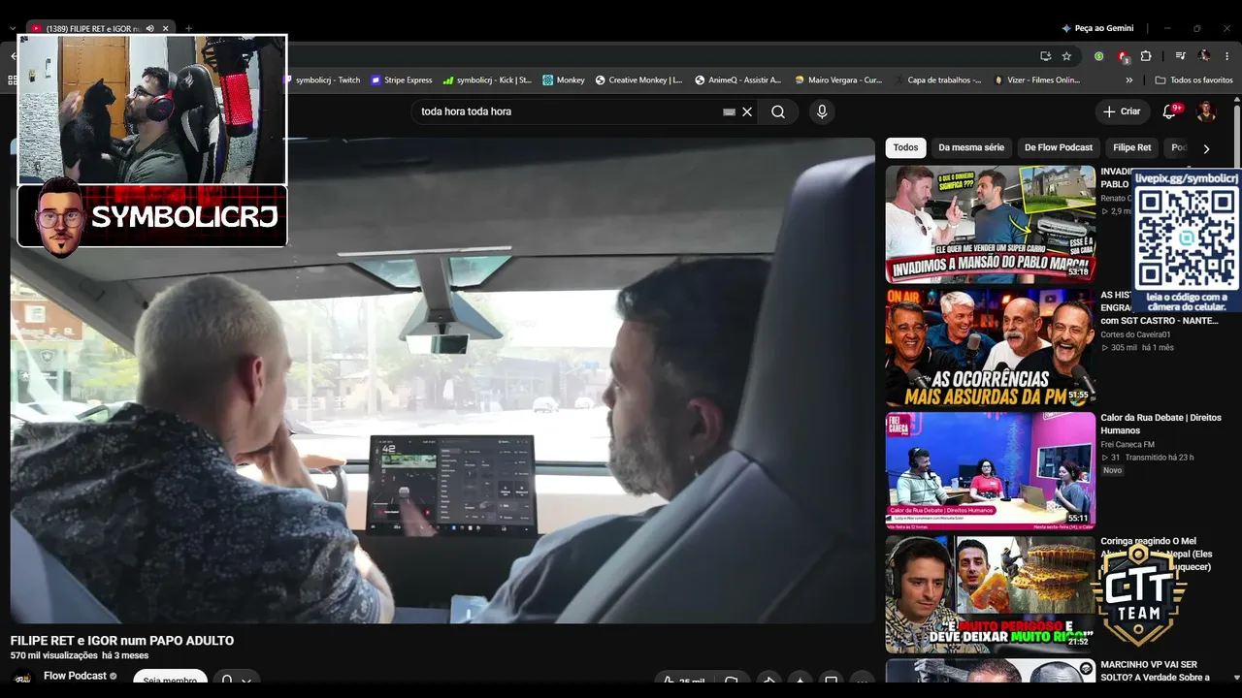Viewport: 1242px width, 698px height.
Task: Open the AnimeQ - Assistir bookmark
Action: [737, 80]
